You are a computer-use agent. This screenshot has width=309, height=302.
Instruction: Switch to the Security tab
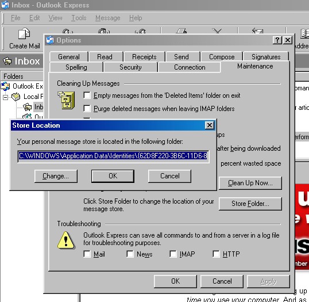coord(130,67)
